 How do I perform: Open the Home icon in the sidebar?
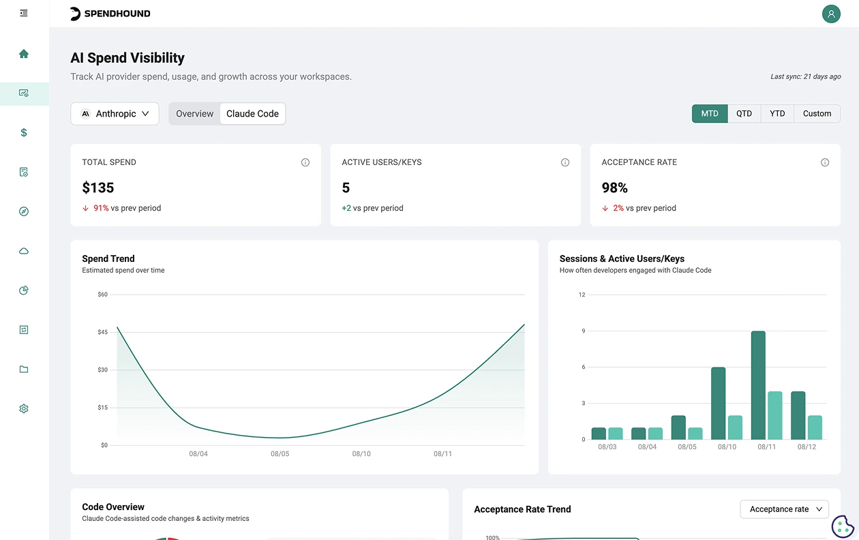click(x=24, y=54)
